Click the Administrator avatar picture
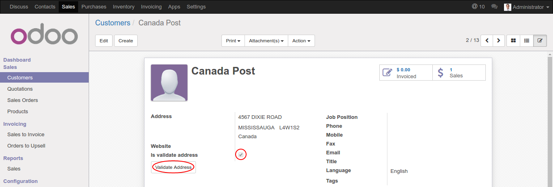 (x=507, y=7)
